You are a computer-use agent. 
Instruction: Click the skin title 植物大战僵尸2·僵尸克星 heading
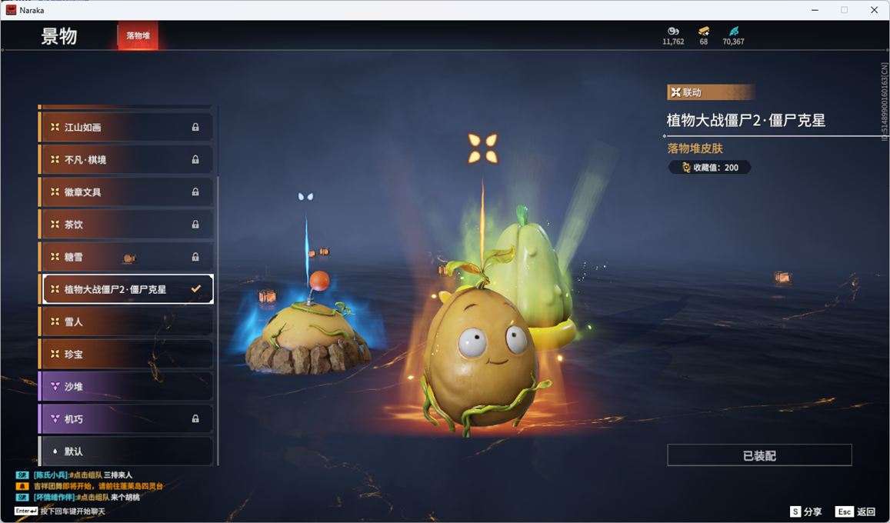[x=746, y=120]
